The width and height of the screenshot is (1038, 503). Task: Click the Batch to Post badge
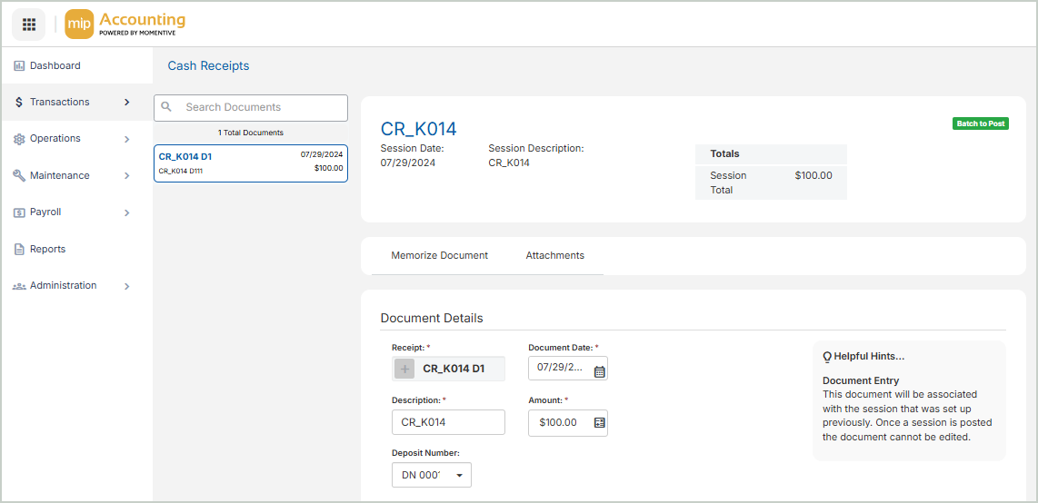pos(980,123)
